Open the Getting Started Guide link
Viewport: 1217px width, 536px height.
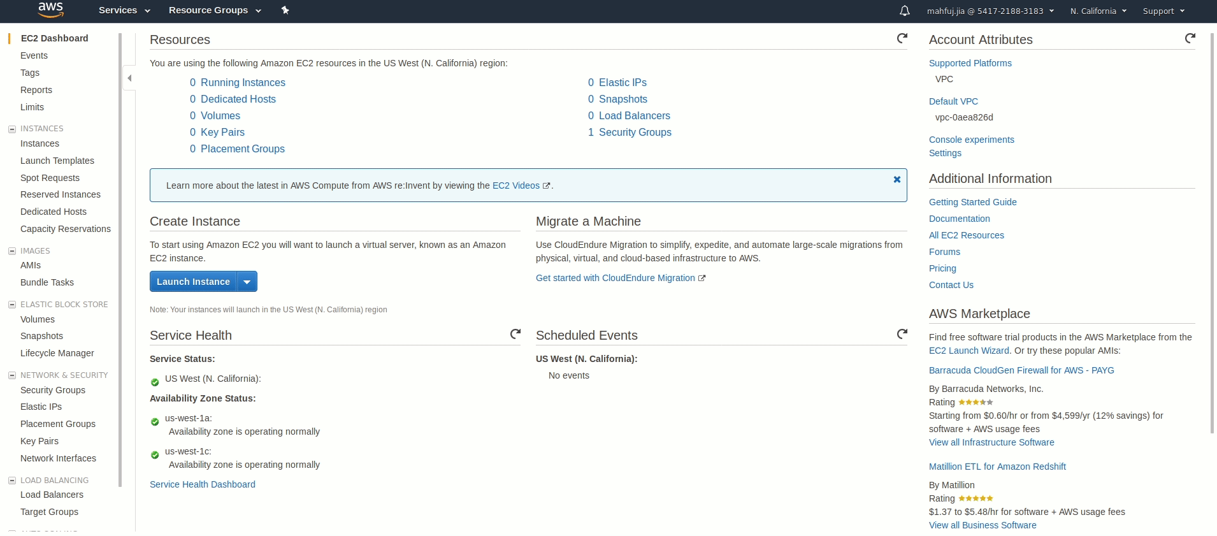point(973,202)
